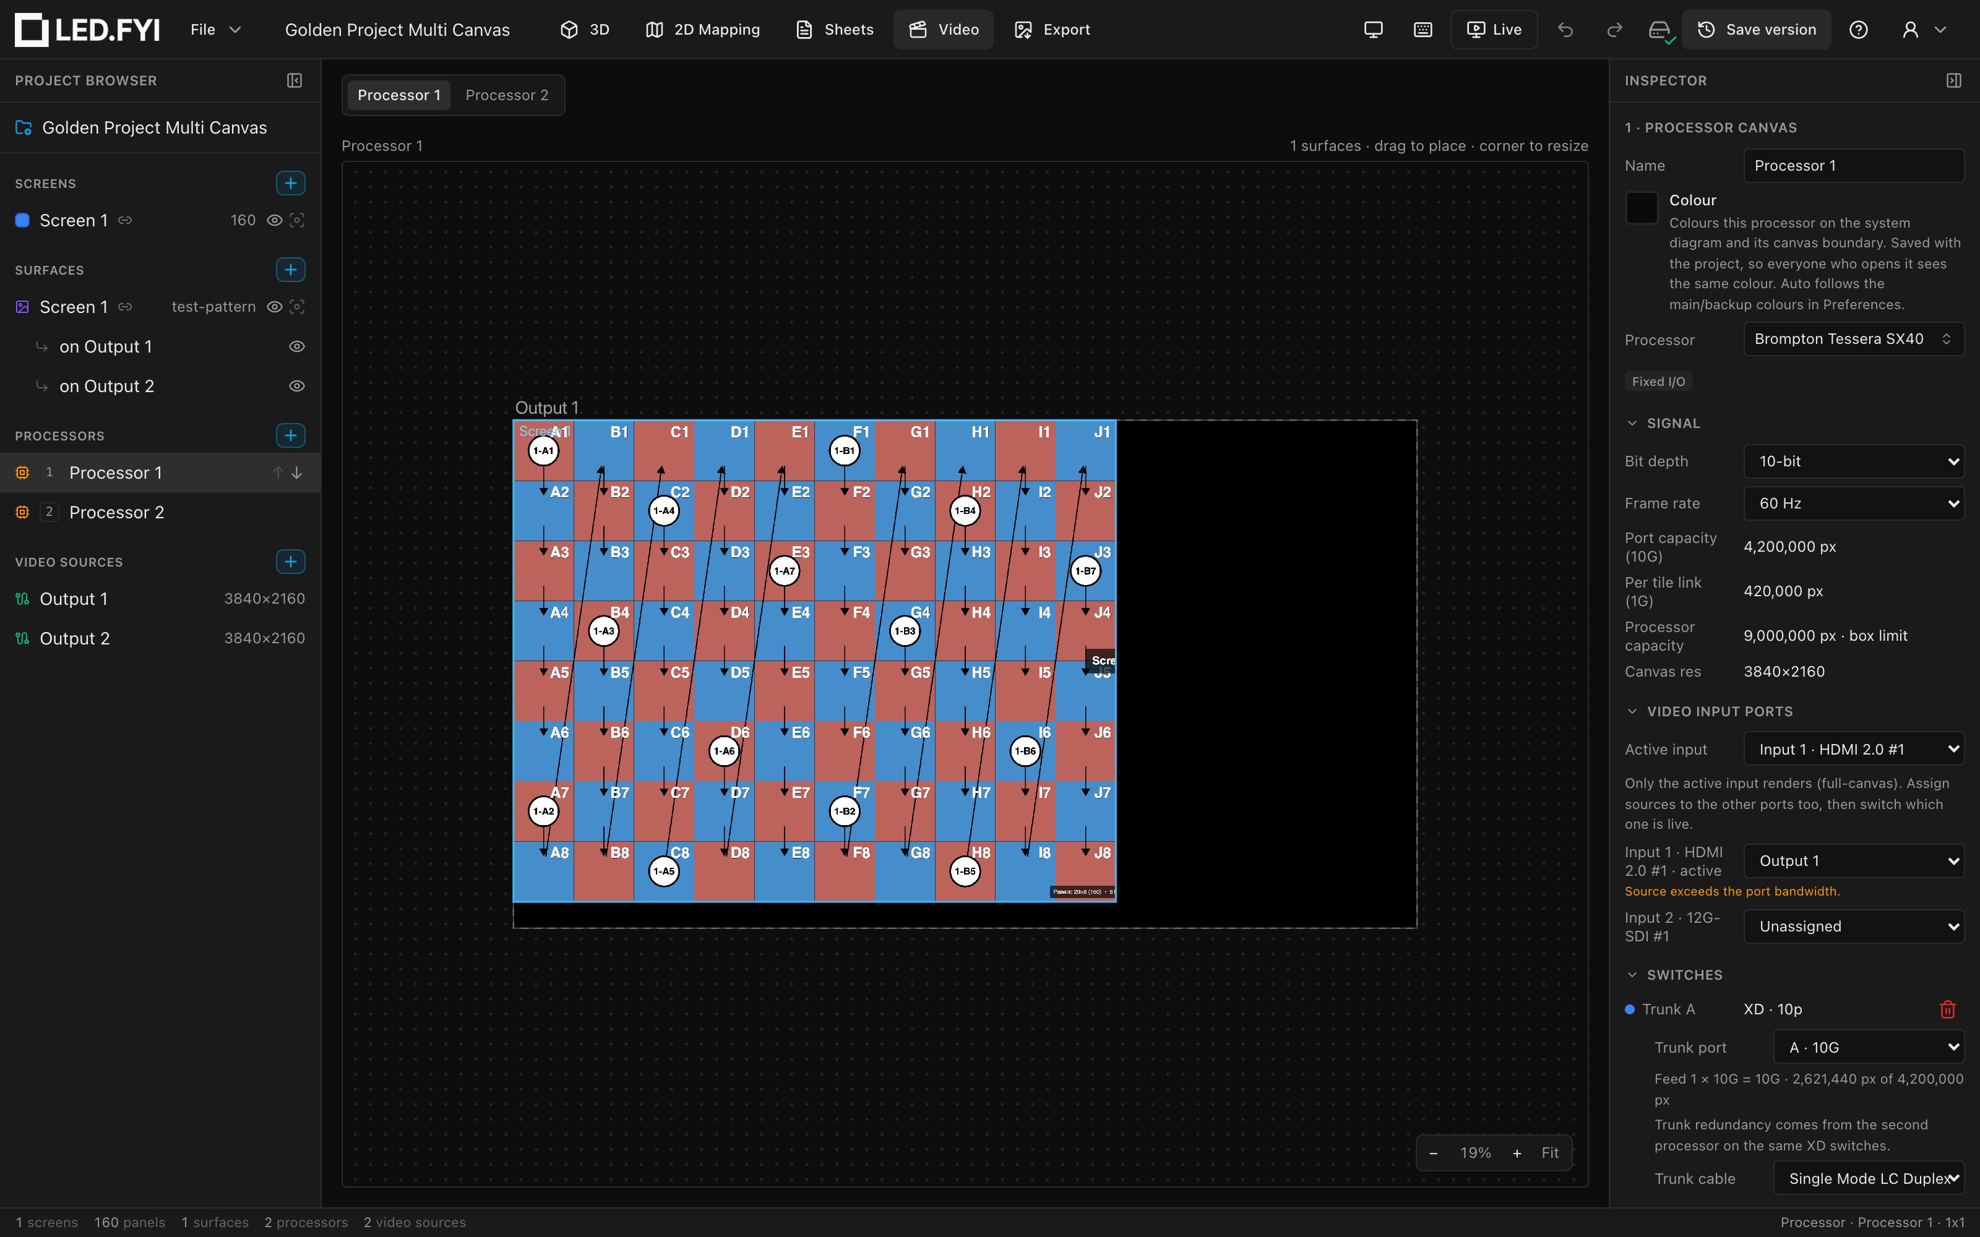Add a new surface with the plus icon
The width and height of the screenshot is (1980, 1237).
(x=290, y=269)
